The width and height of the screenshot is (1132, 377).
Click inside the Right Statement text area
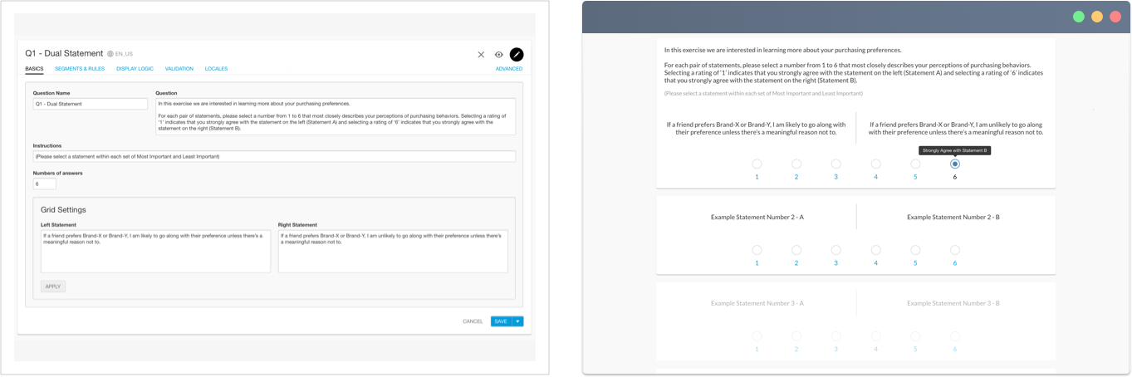[393, 252]
